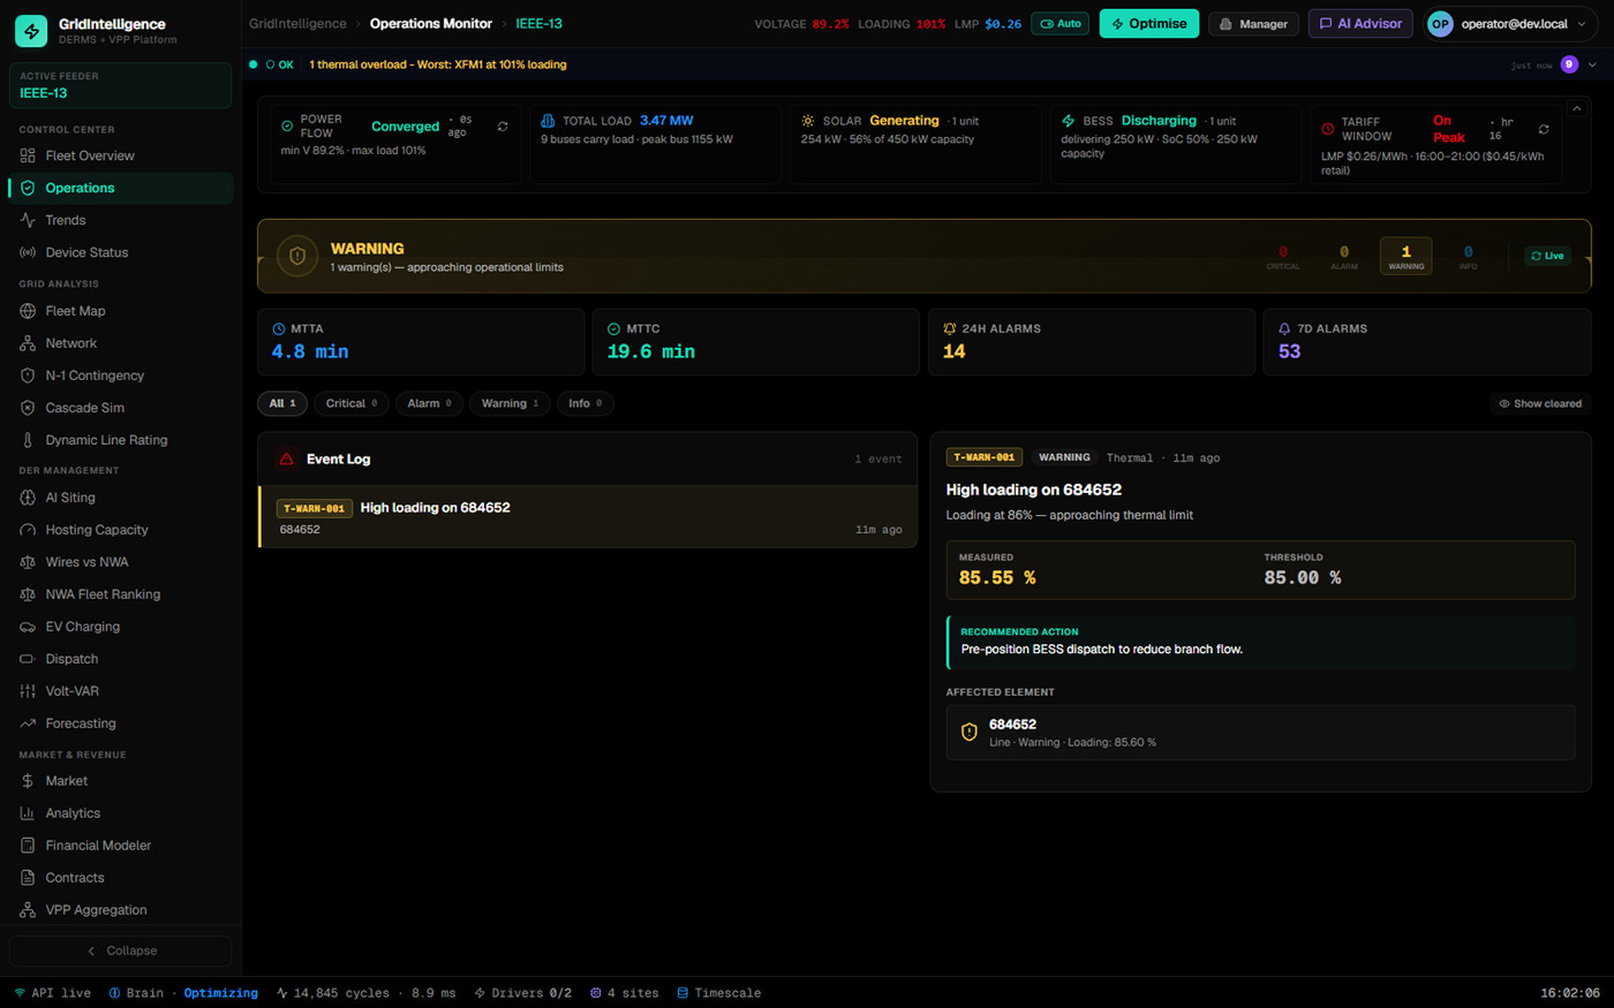
Task: Expand the alert status bar chevron
Action: (1592, 65)
